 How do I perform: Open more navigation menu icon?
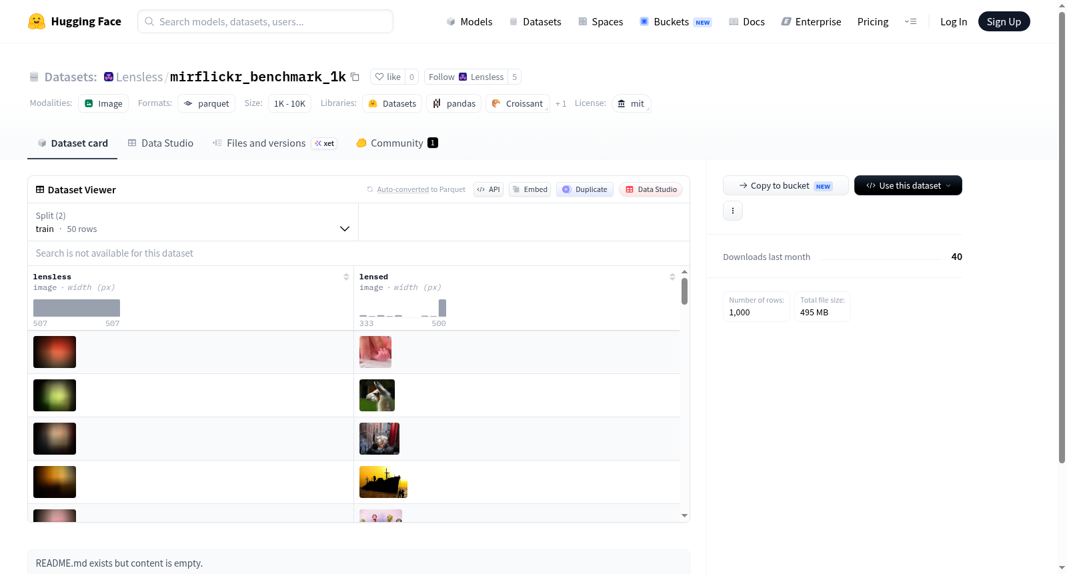click(910, 21)
